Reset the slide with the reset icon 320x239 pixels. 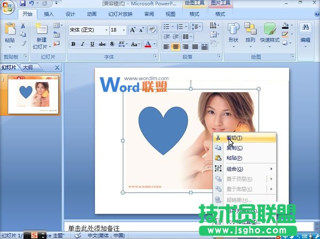(x=57, y=34)
